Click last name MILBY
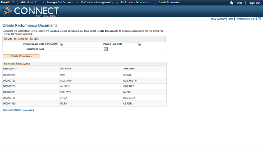This screenshot has height=147, width=263. (x=63, y=103)
